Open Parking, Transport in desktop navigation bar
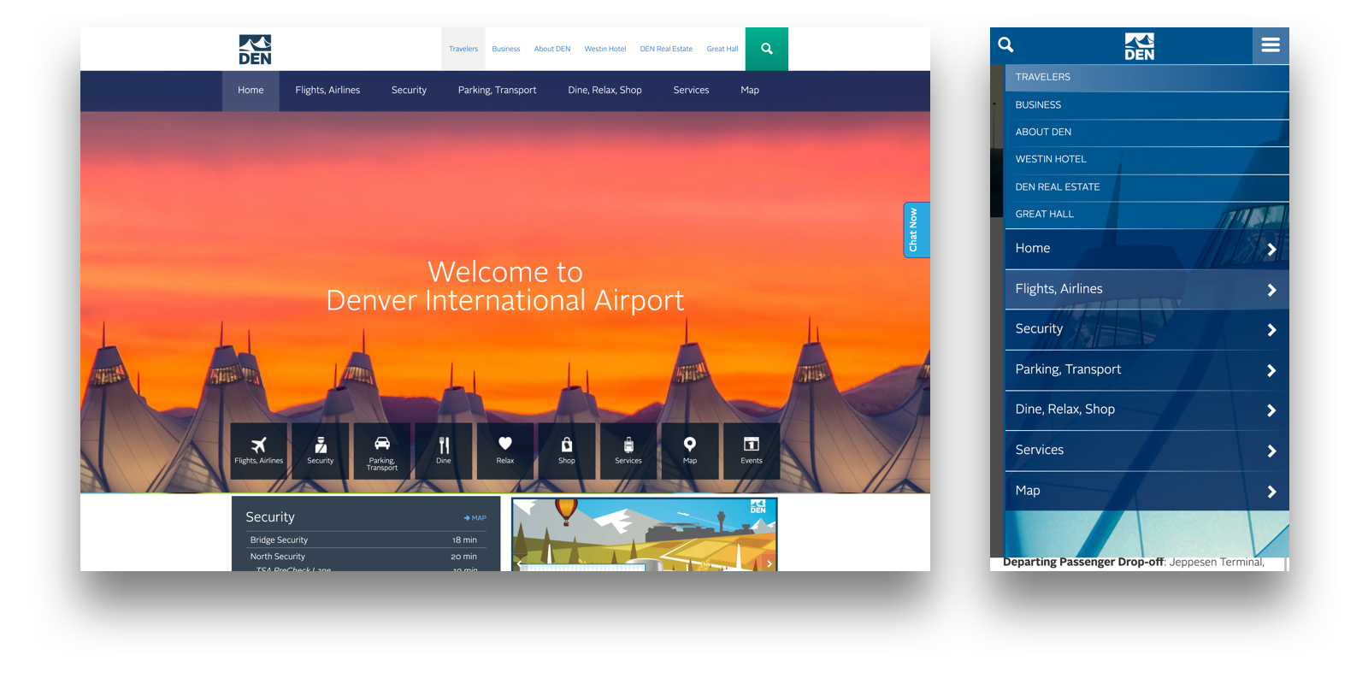1368x684 pixels. point(498,91)
